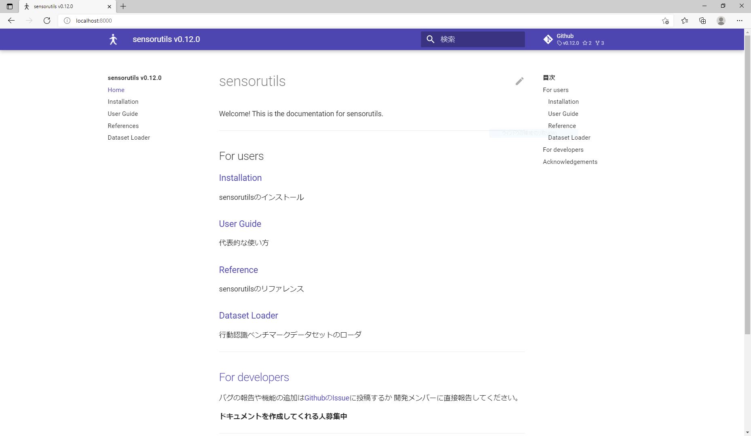Click the edit page pencil icon
This screenshot has width=751, height=436.
519,81
